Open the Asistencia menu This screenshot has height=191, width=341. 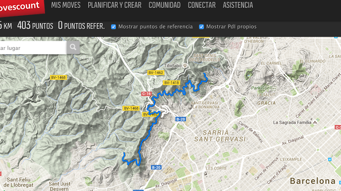pyautogui.click(x=238, y=5)
